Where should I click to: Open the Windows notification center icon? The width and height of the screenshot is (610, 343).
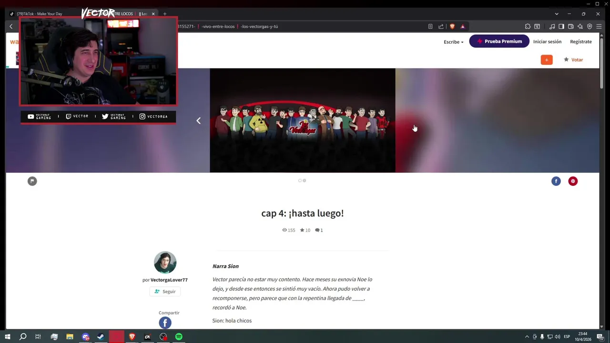(x=600, y=337)
